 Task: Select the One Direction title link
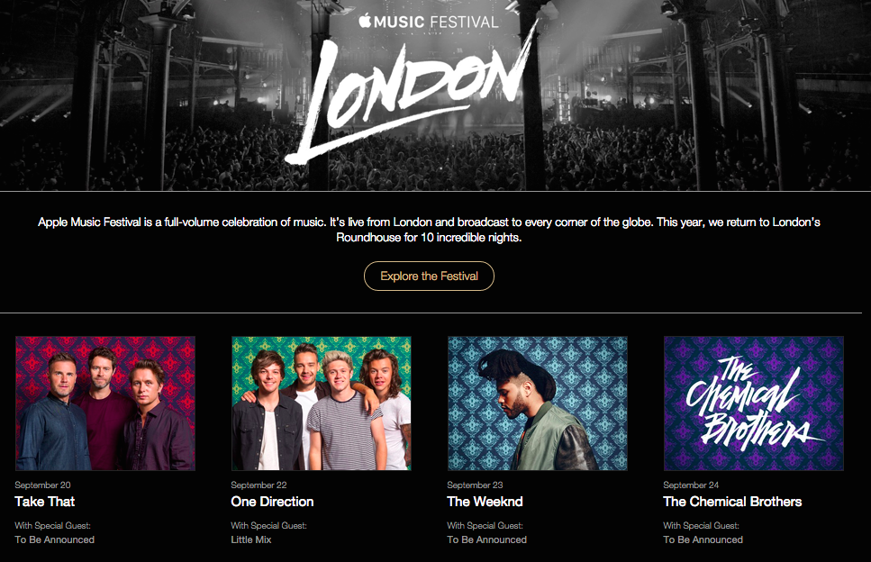(x=272, y=502)
